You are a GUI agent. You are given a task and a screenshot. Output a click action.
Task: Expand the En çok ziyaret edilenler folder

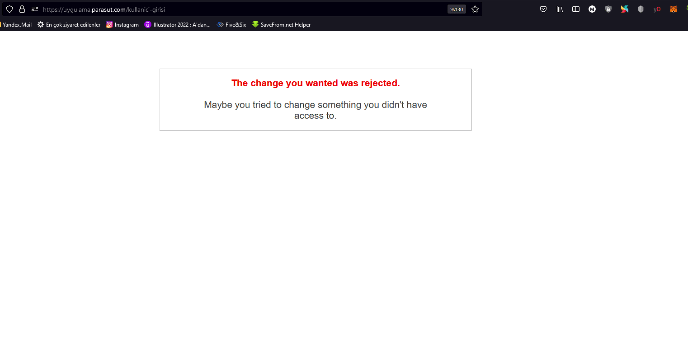(x=69, y=25)
